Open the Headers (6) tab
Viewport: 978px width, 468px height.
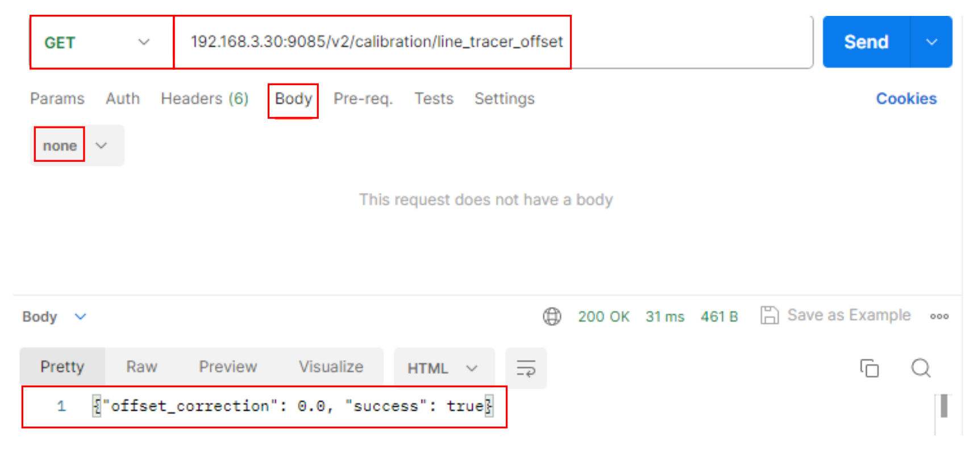click(x=205, y=99)
